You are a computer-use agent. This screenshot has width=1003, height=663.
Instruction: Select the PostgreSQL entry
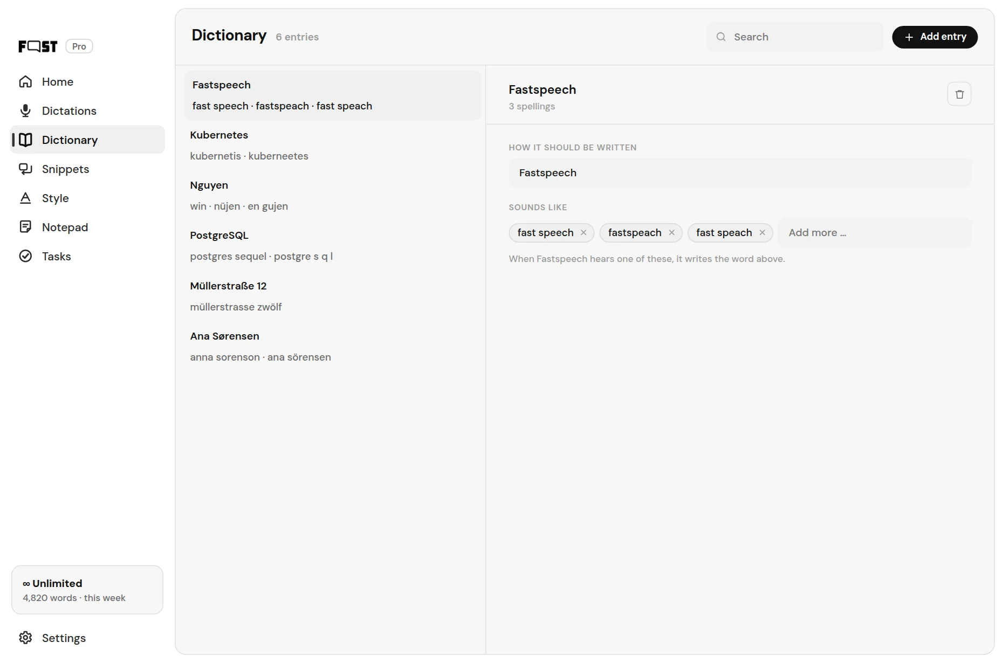(x=333, y=246)
